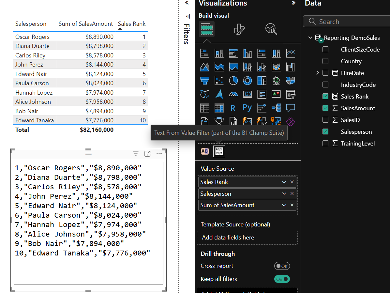Viewport: 390px width, 293px height.
Task: Remove Sales Rank from Value Source
Action: (292, 182)
